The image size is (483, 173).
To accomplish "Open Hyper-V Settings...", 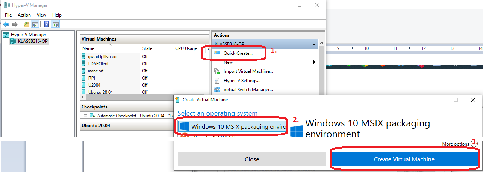I will (x=242, y=80).
